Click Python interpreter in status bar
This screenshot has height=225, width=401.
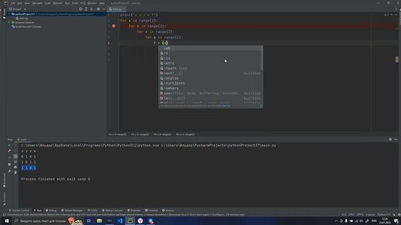(x=384, y=215)
